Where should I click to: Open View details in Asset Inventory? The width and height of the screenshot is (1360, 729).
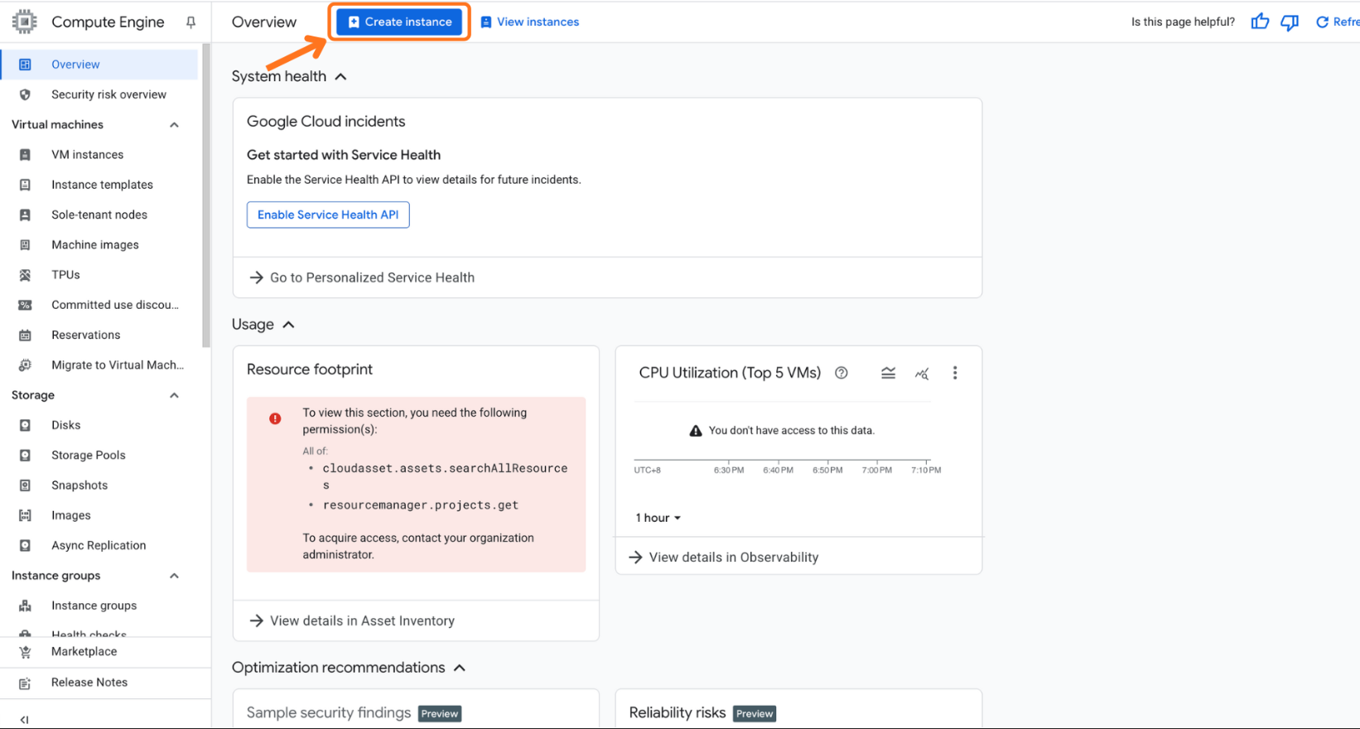click(352, 620)
